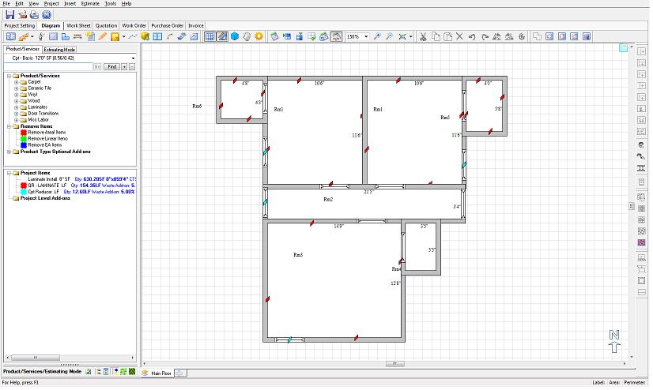Image resolution: width=653 pixels, height=390 pixels.
Task: Open the Estimate menu
Action: 90,4
